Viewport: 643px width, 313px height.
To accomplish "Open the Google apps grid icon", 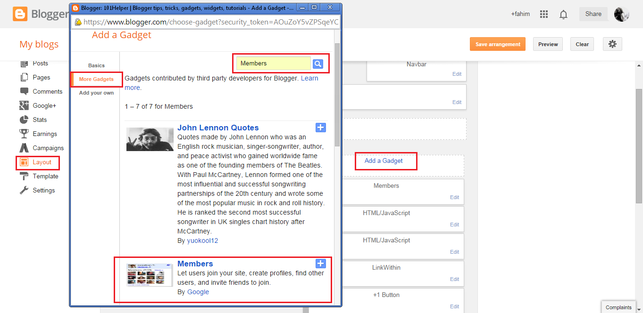I will pos(544,14).
